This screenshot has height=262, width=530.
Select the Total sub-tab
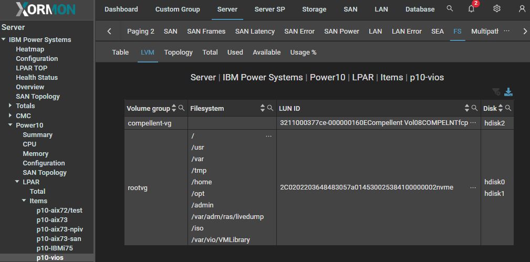pos(210,53)
